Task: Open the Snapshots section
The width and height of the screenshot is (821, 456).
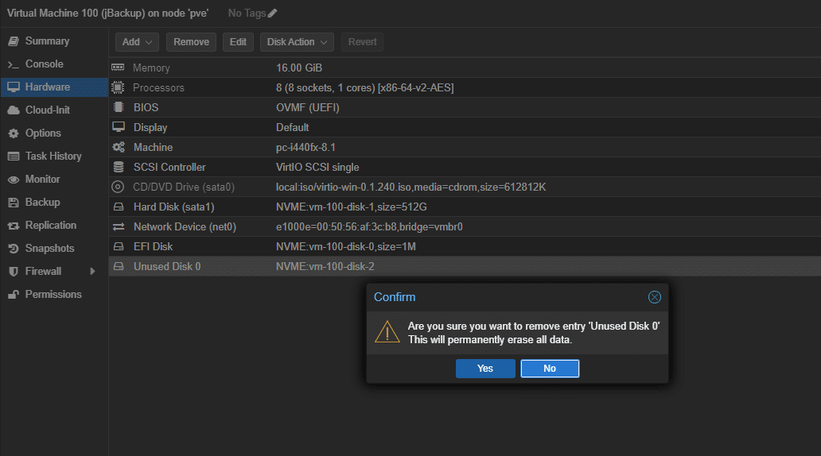Action: click(54, 248)
